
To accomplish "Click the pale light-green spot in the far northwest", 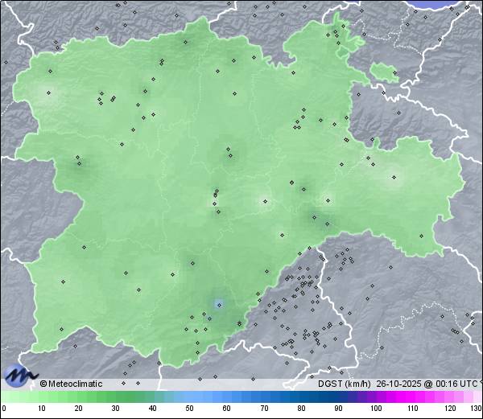I will coord(46,93).
